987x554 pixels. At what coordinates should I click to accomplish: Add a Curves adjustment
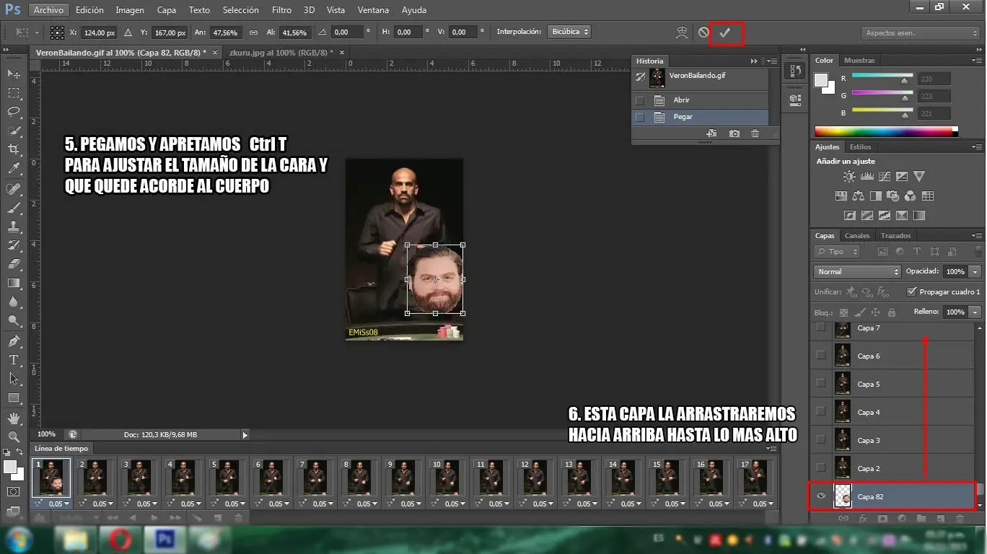pos(885,176)
